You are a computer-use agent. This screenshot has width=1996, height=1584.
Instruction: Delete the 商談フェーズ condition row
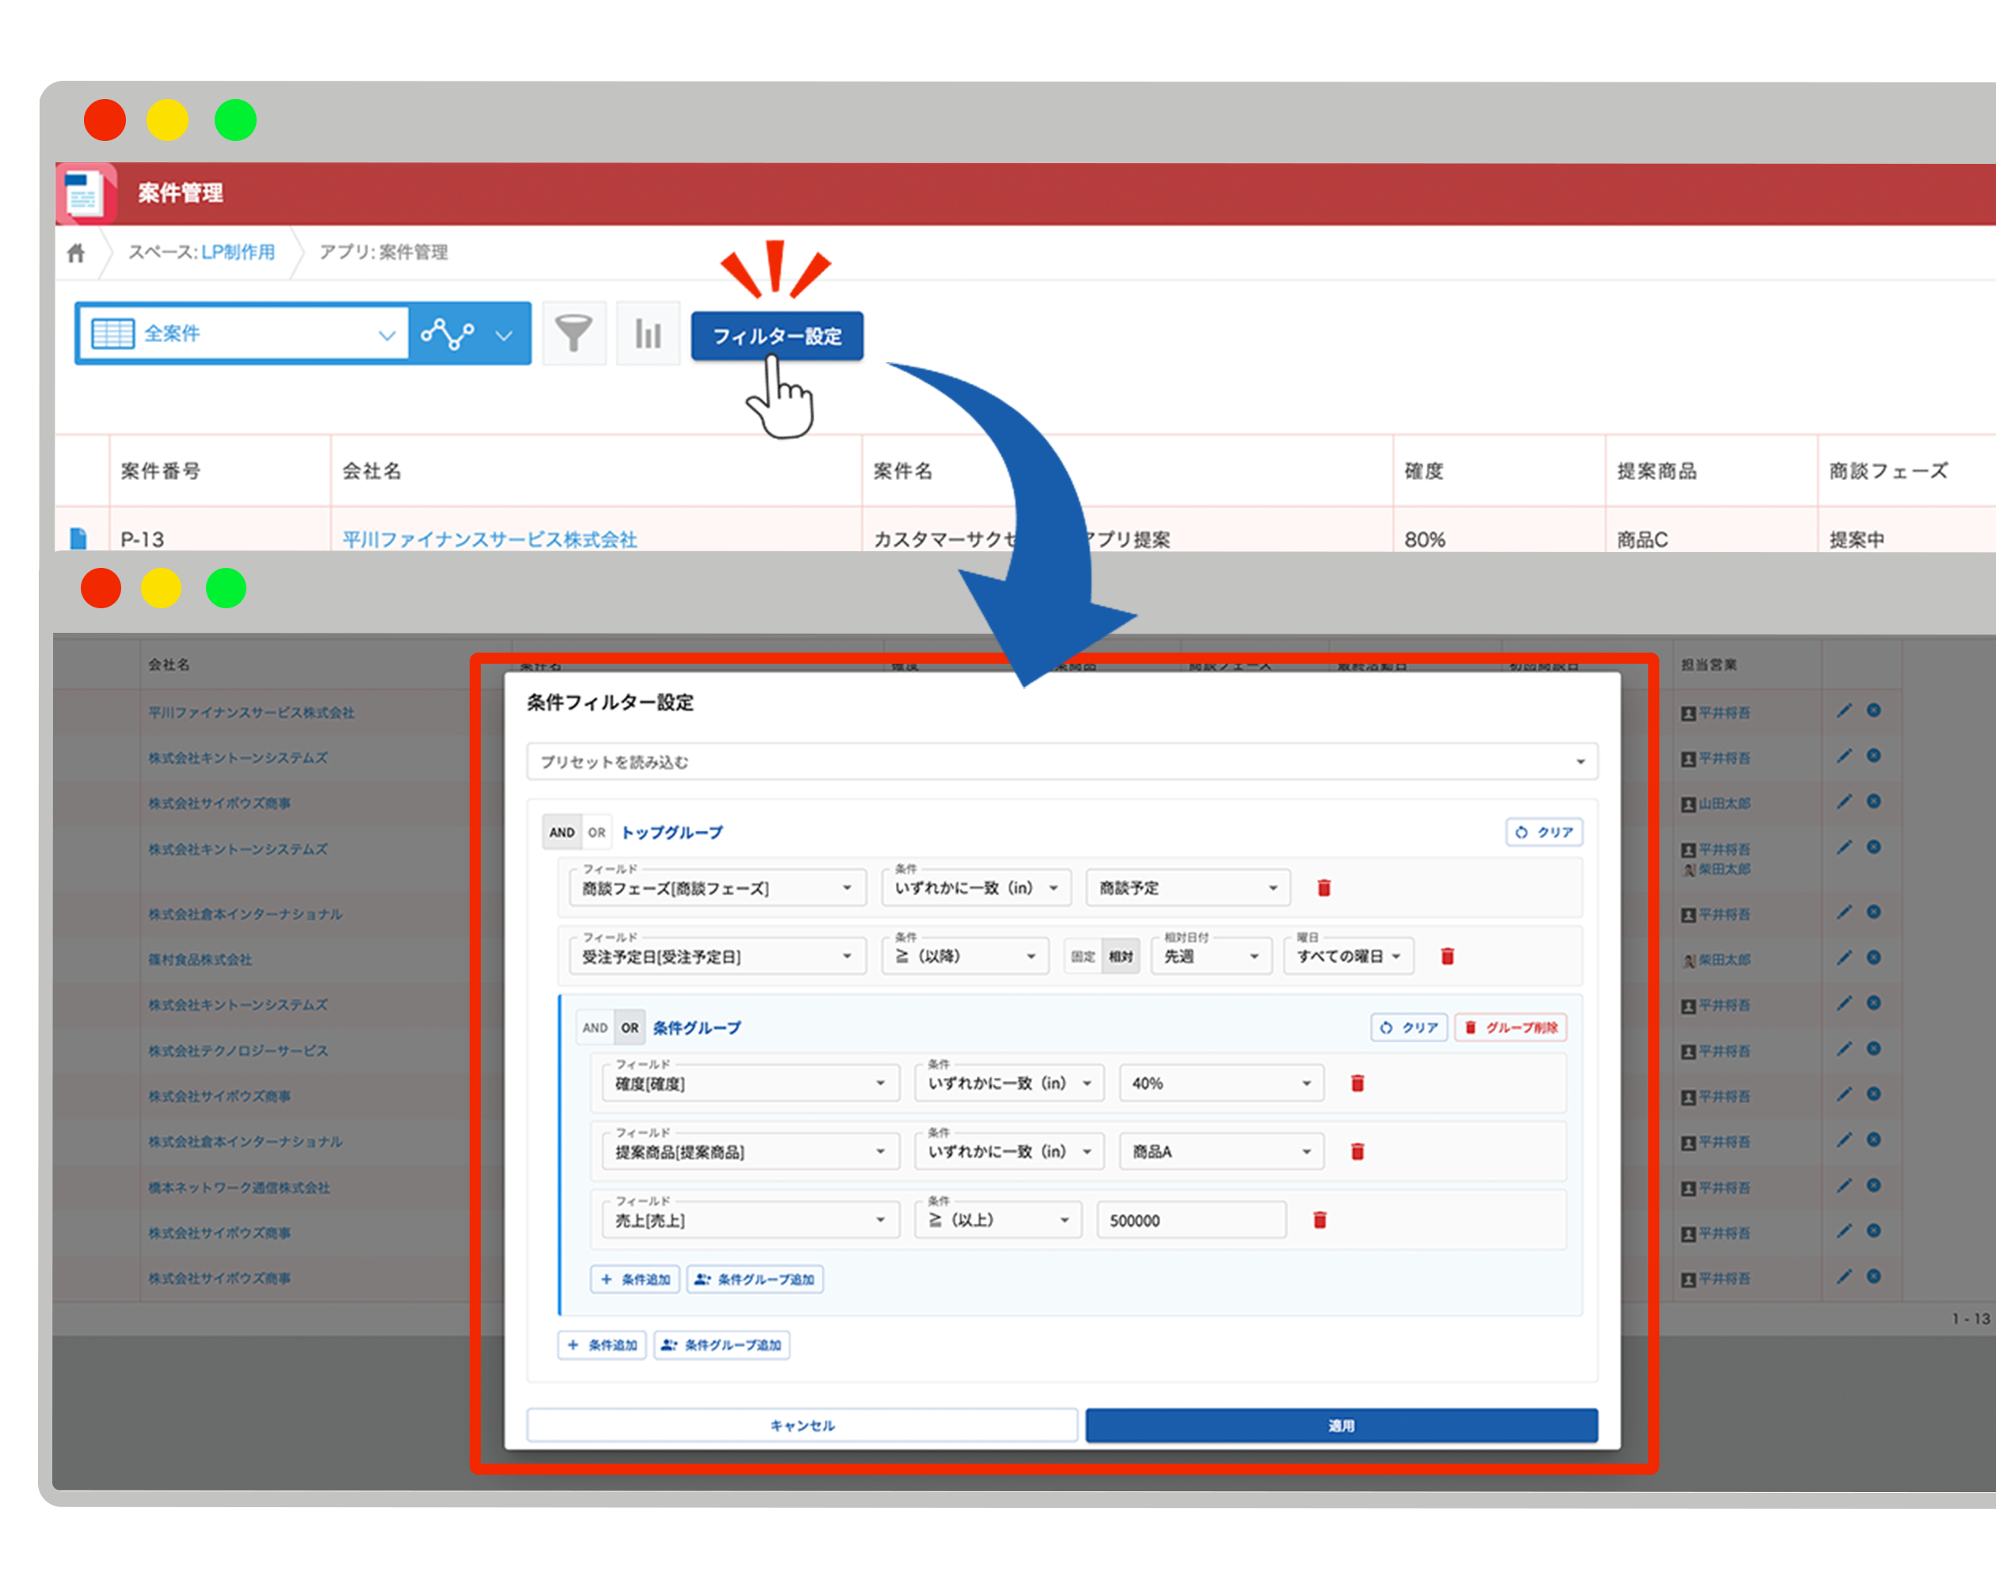(x=1324, y=888)
